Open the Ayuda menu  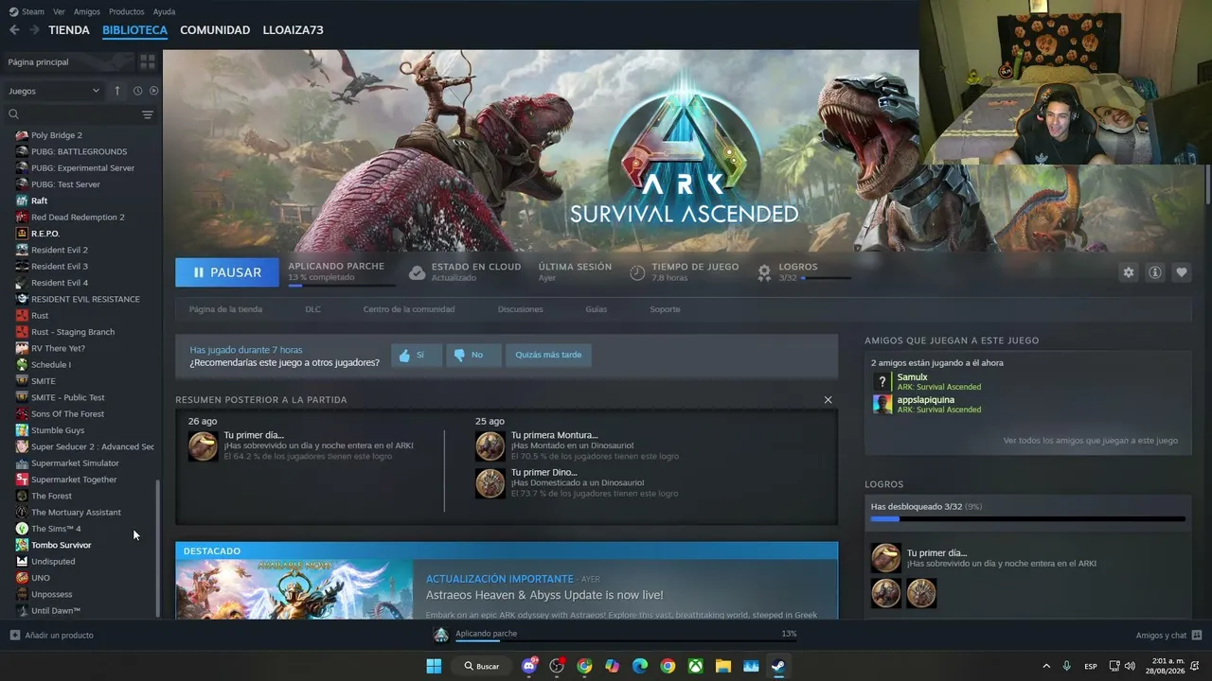click(x=164, y=11)
